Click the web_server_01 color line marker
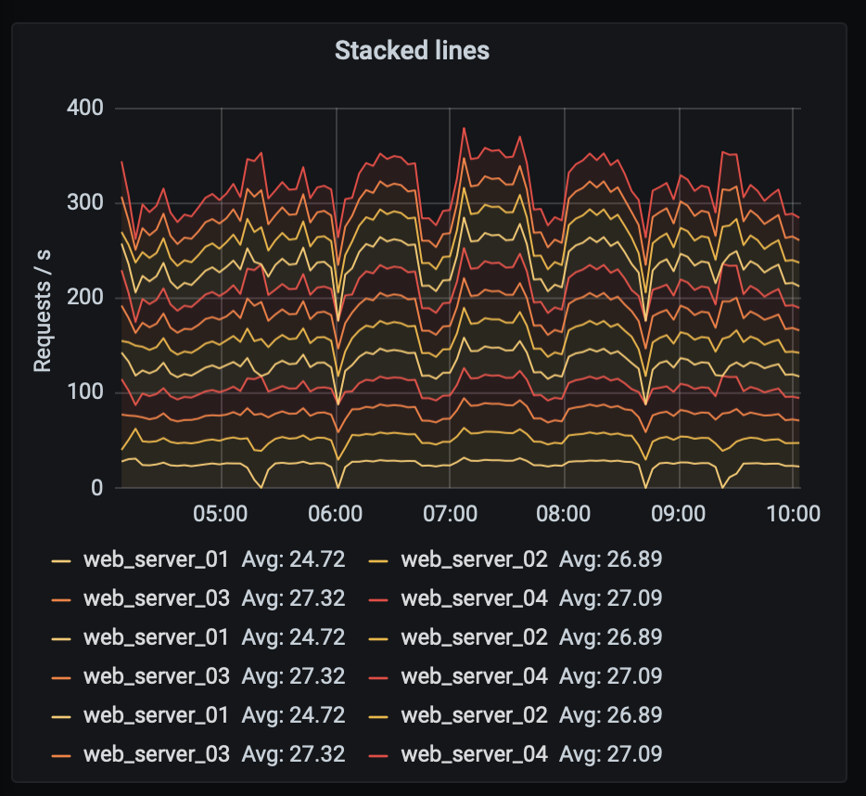 pos(61,559)
